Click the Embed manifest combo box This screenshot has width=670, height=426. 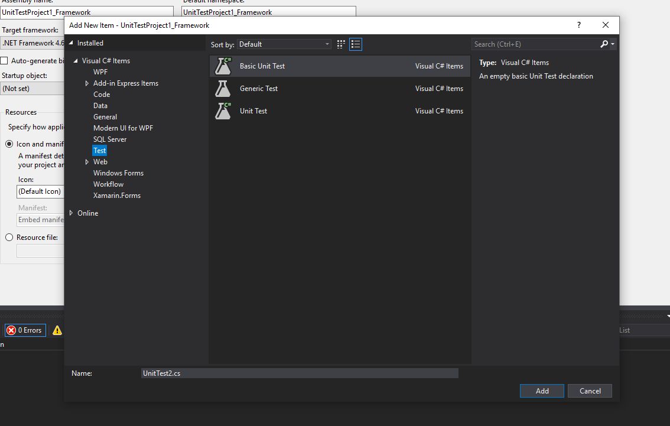[40, 220]
